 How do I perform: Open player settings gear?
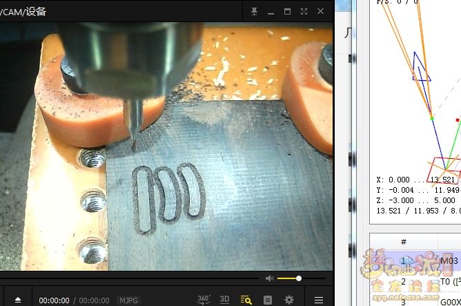(289, 300)
